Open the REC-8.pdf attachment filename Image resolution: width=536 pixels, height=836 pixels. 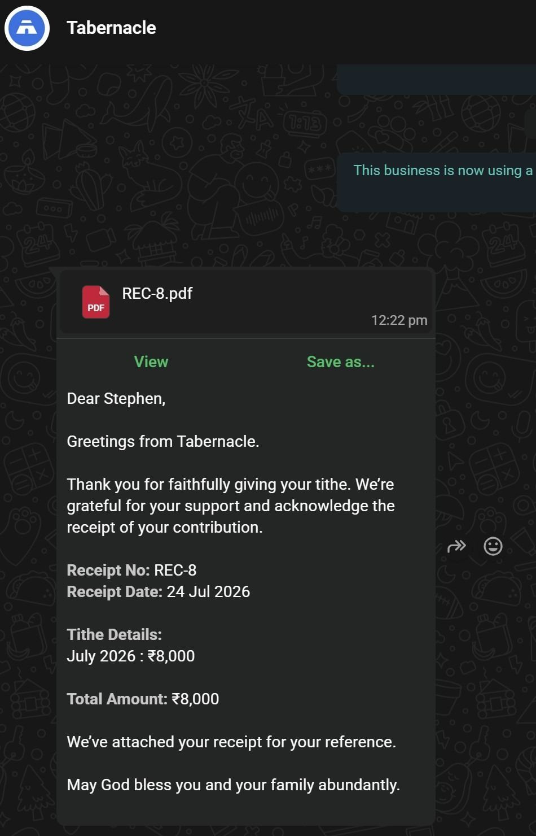click(157, 293)
